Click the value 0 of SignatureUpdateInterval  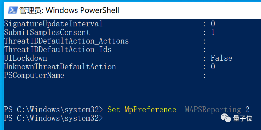tap(213, 24)
